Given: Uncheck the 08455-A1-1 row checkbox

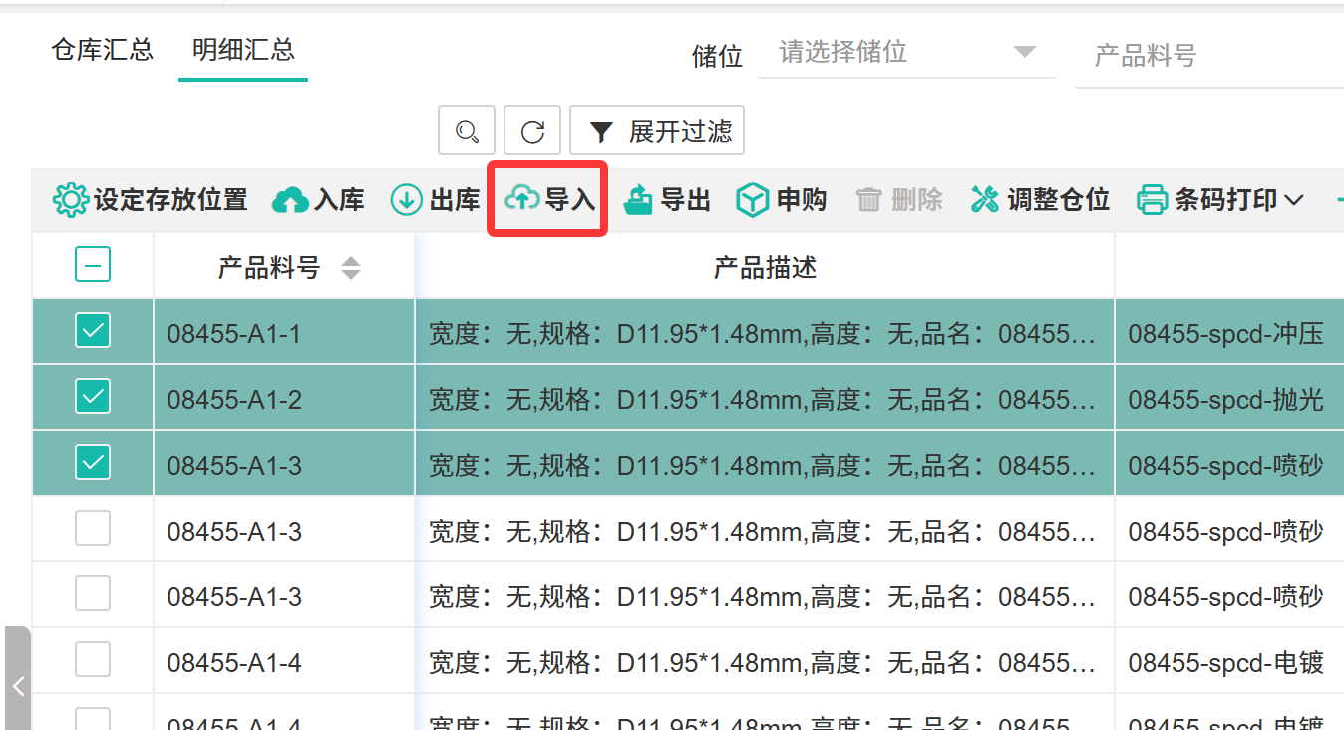Looking at the screenshot, I should coord(93,331).
